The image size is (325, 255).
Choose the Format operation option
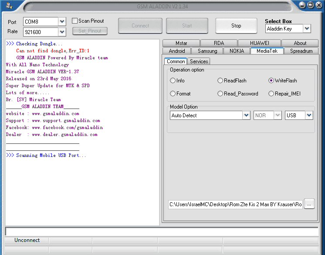coord(173,93)
